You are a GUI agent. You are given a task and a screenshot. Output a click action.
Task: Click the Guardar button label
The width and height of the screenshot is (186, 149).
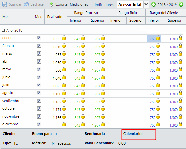(15, 4)
